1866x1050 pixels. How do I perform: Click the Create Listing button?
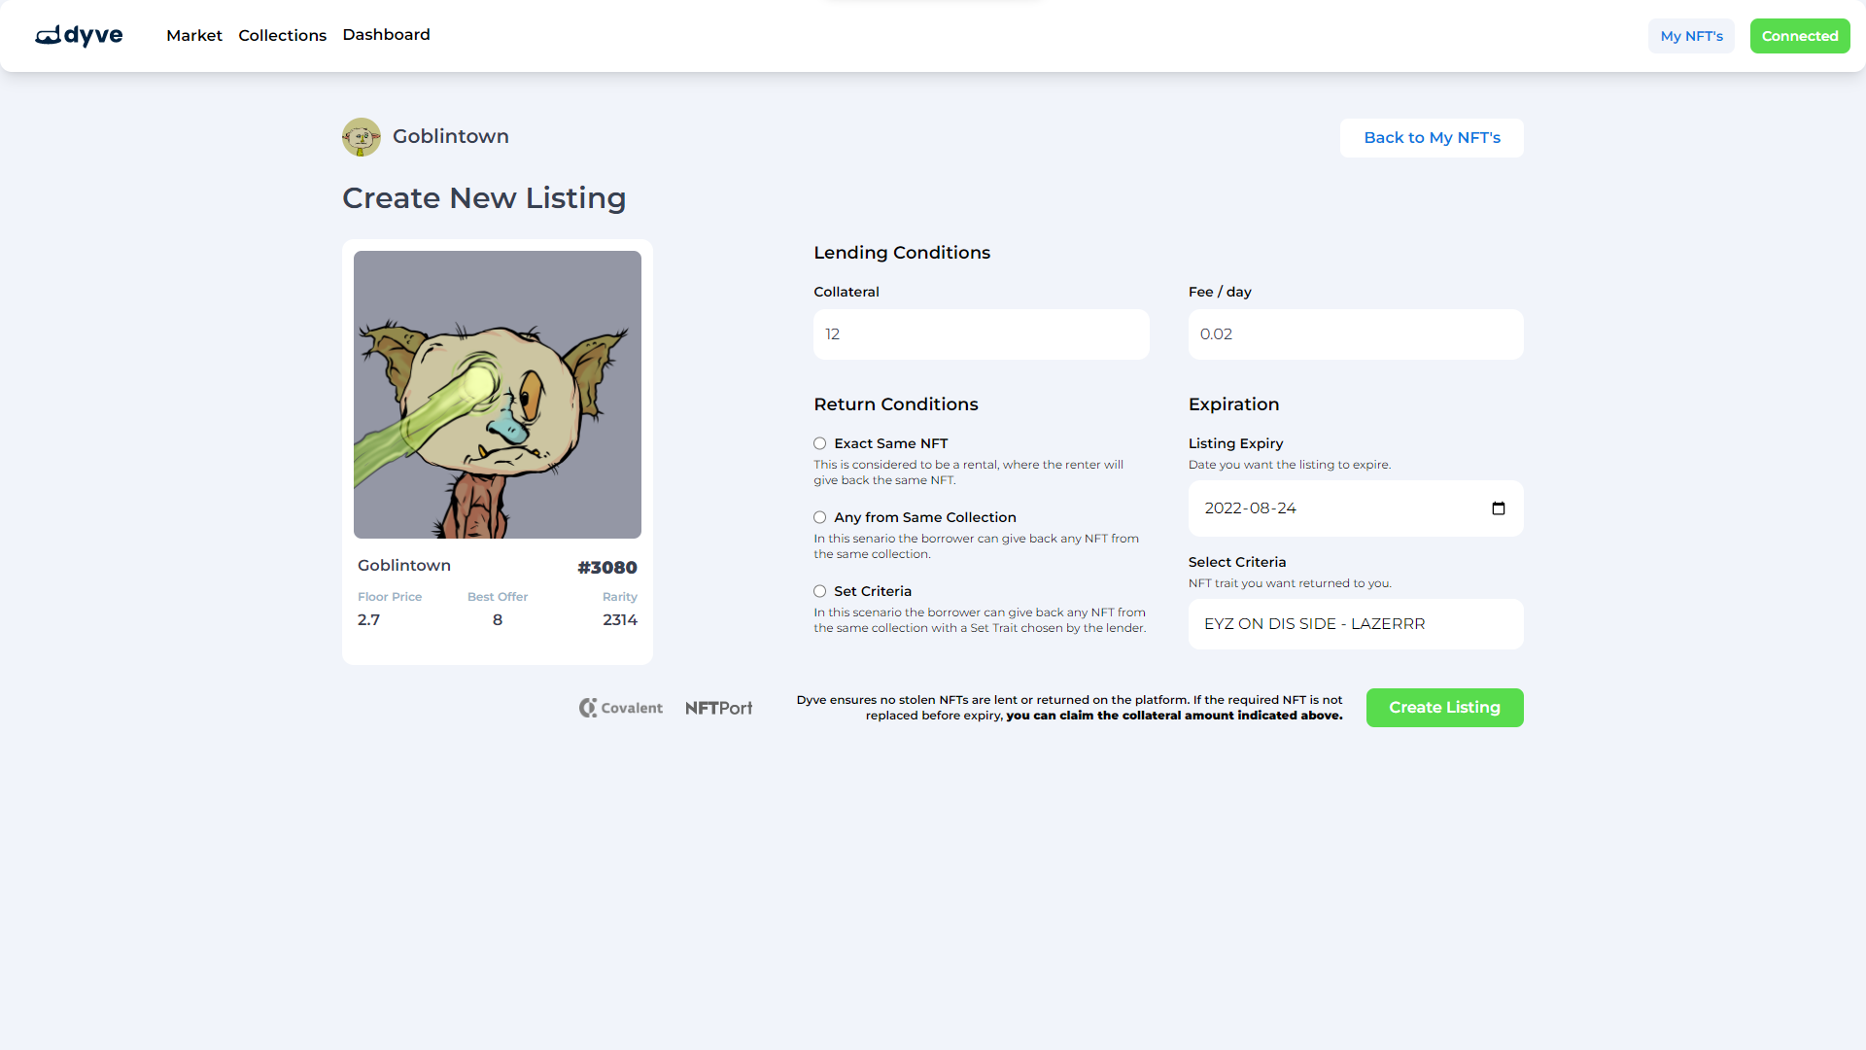[1444, 707]
